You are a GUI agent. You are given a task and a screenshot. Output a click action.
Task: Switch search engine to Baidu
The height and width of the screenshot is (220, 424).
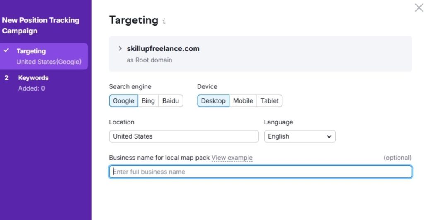[x=170, y=101]
